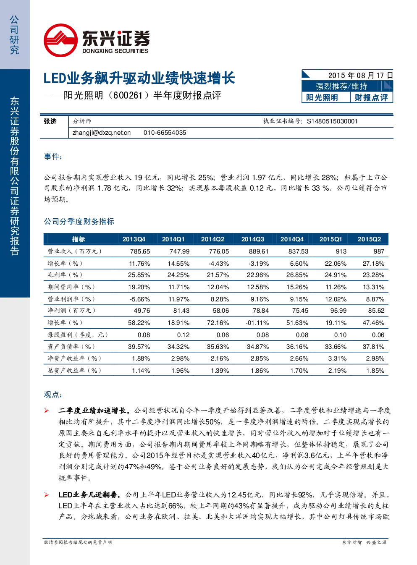
Task: Click the 2013Q4 column header
Action: (x=134, y=239)
